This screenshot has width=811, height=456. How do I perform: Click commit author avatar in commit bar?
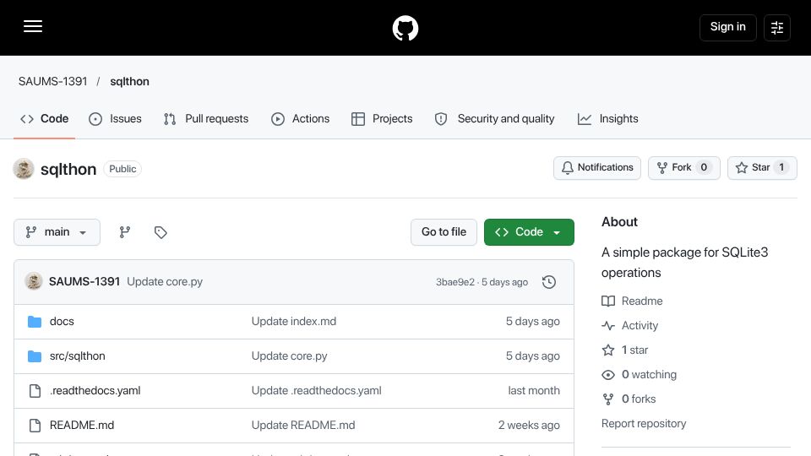tap(34, 281)
